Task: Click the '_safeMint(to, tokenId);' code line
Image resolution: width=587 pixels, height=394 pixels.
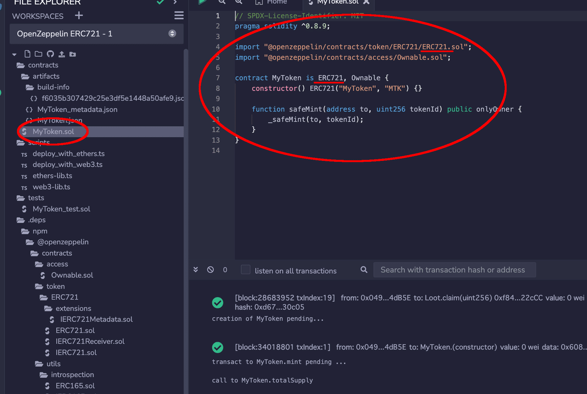Action: 316,120
